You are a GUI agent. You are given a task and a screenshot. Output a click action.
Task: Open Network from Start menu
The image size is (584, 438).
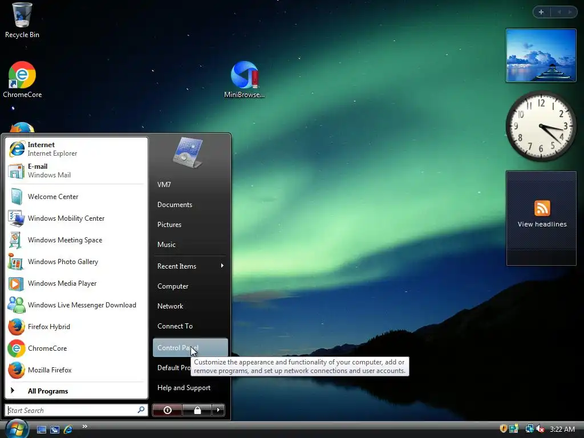coord(190,306)
